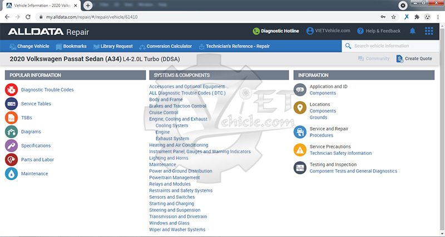Click Change Vehicle in the blue toolbar
Viewport: 445px width, 237px height.
29,46
